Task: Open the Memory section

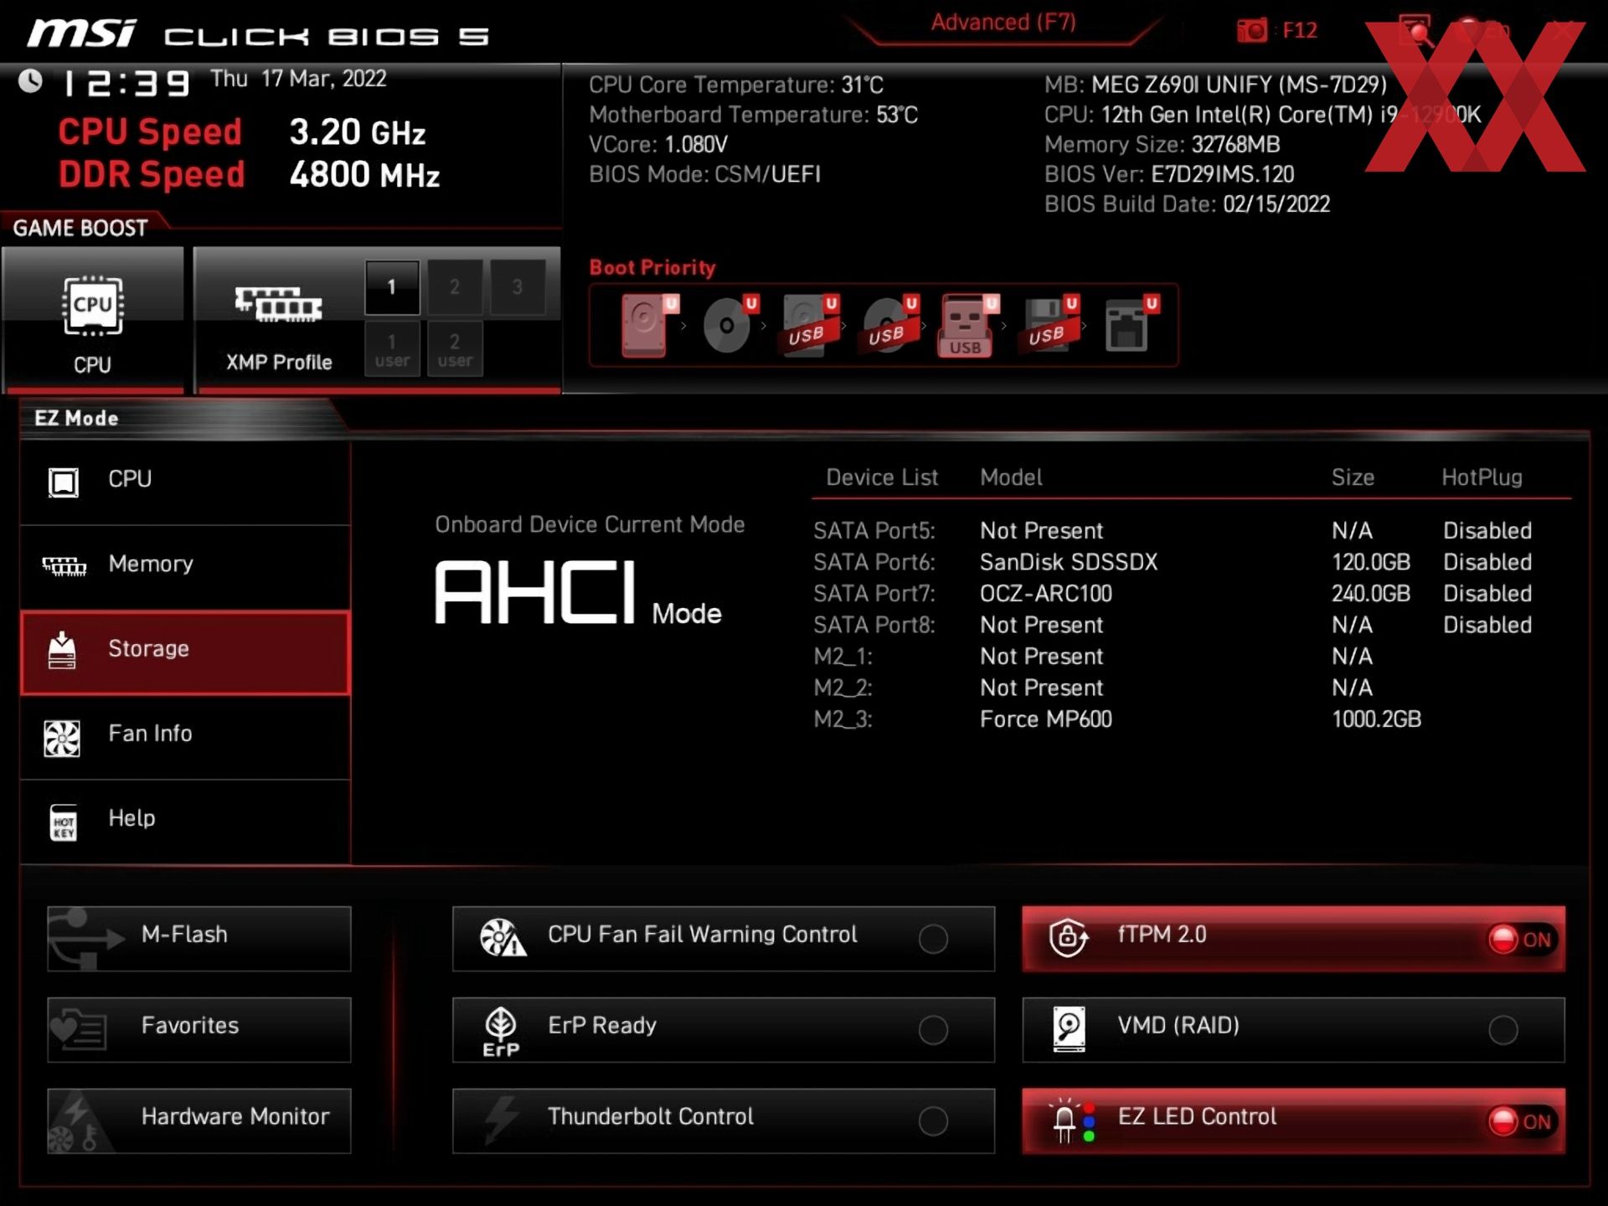Action: 185,567
